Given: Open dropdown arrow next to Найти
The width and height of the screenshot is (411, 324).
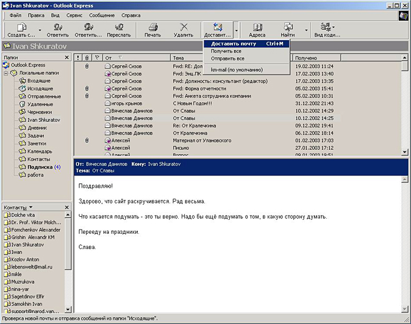Looking at the screenshot, I should (x=306, y=29).
